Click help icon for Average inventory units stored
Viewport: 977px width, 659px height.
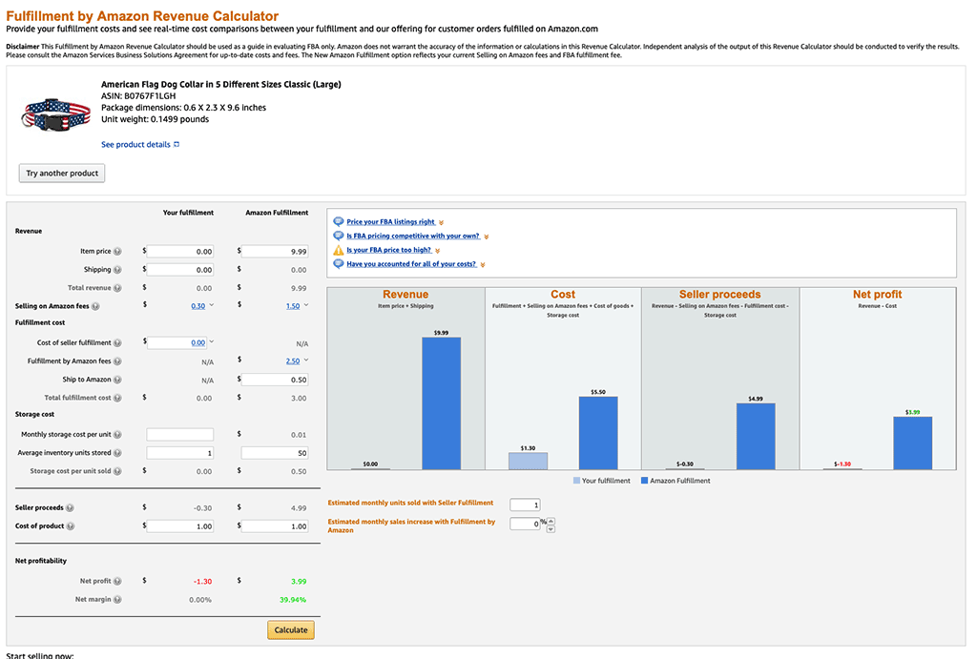point(117,453)
